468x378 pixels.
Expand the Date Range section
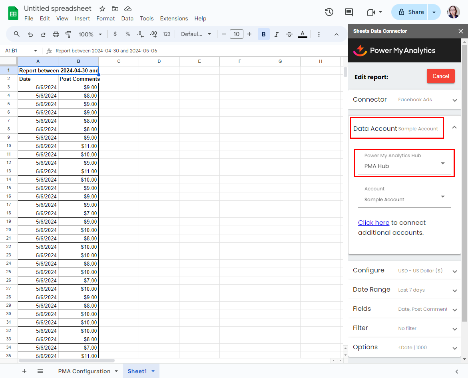[404, 290]
